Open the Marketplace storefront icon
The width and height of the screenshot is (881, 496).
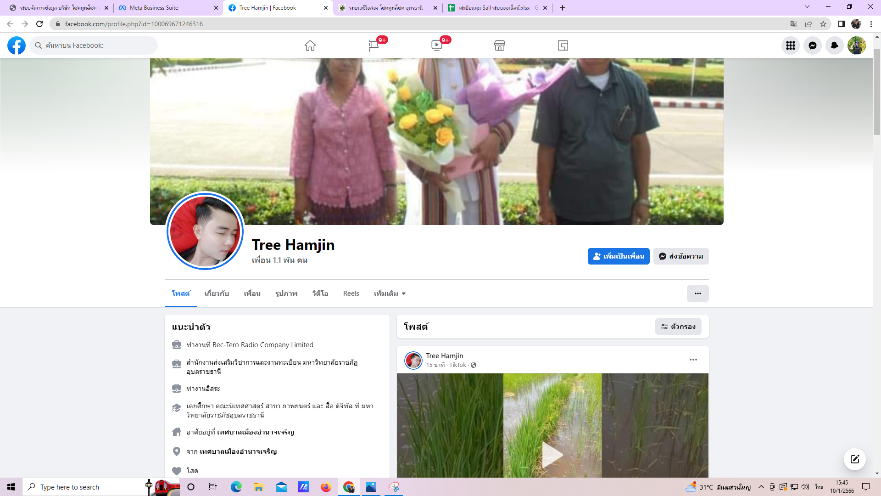tap(500, 45)
